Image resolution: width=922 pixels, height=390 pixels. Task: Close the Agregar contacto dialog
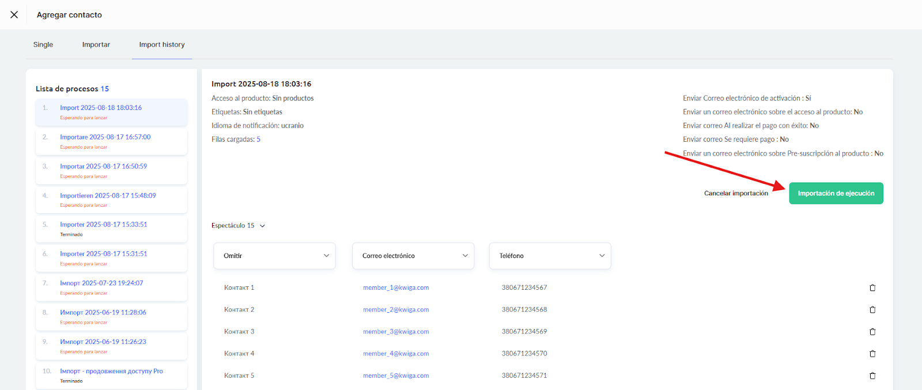pos(14,15)
